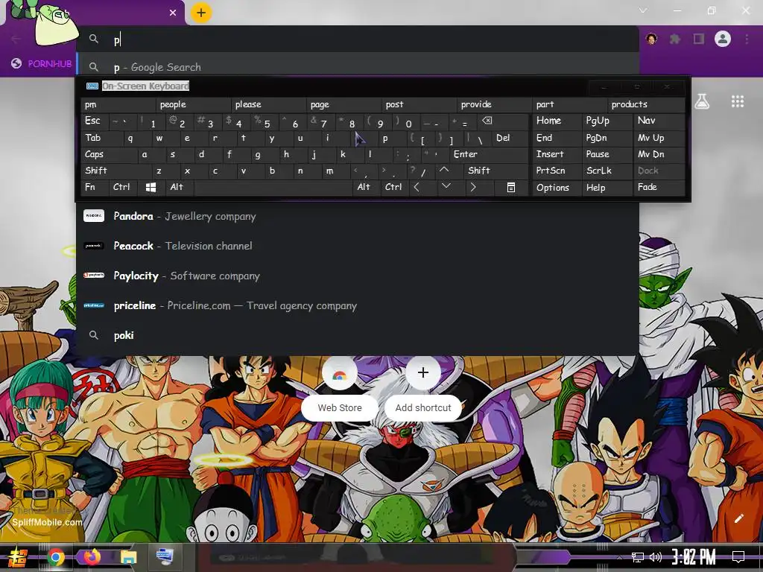Screen dimensions: 763x572
Task: Click the Home key on the keyboard
Action: [557, 121]
